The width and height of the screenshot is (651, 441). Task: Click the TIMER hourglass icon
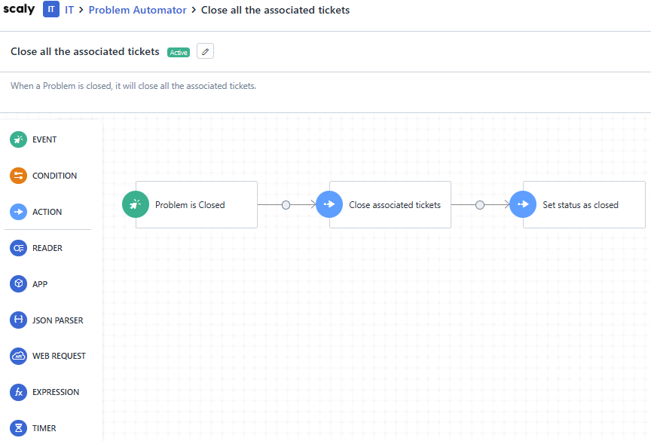click(x=18, y=428)
